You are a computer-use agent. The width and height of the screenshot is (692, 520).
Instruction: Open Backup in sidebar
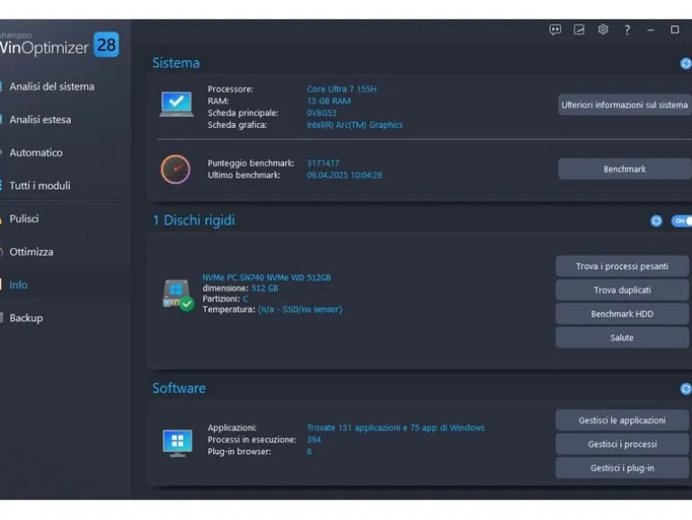pos(26,318)
